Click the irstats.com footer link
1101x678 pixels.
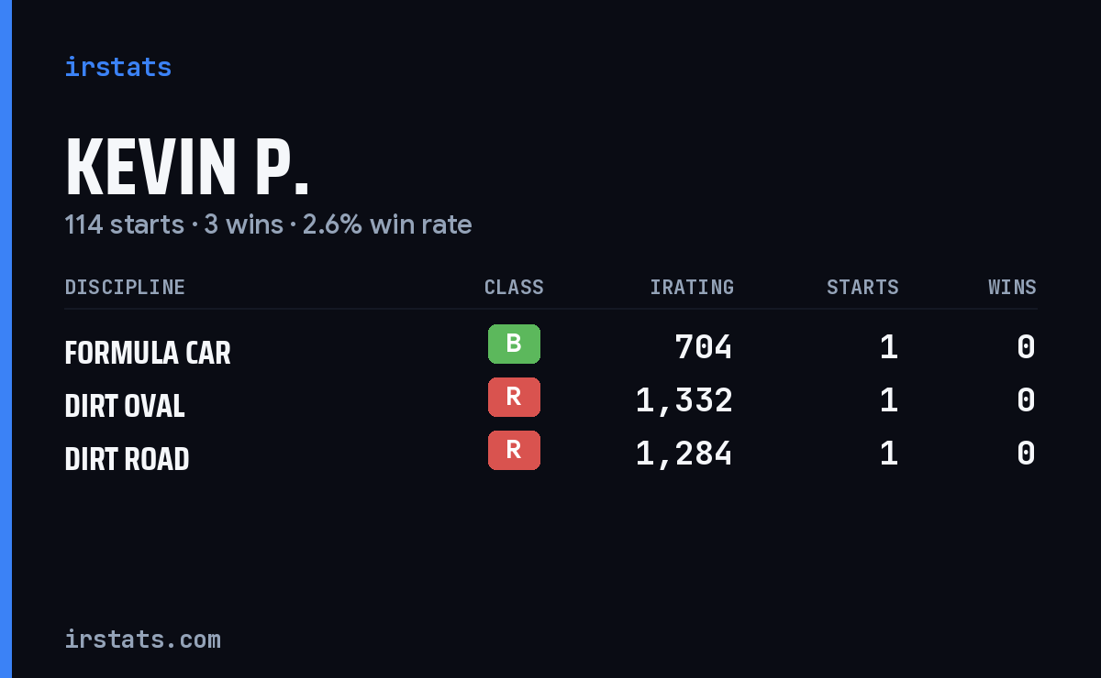pyautogui.click(x=143, y=639)
